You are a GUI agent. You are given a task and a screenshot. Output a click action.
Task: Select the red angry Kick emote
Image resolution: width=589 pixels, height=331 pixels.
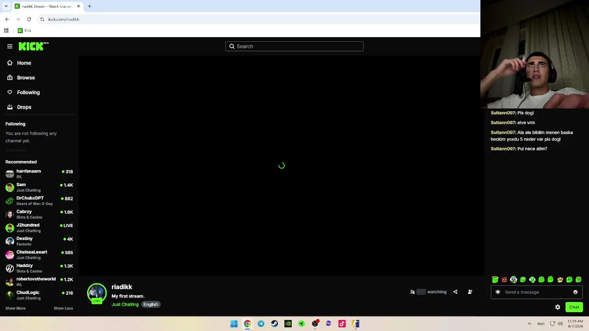tap(504, 280)
